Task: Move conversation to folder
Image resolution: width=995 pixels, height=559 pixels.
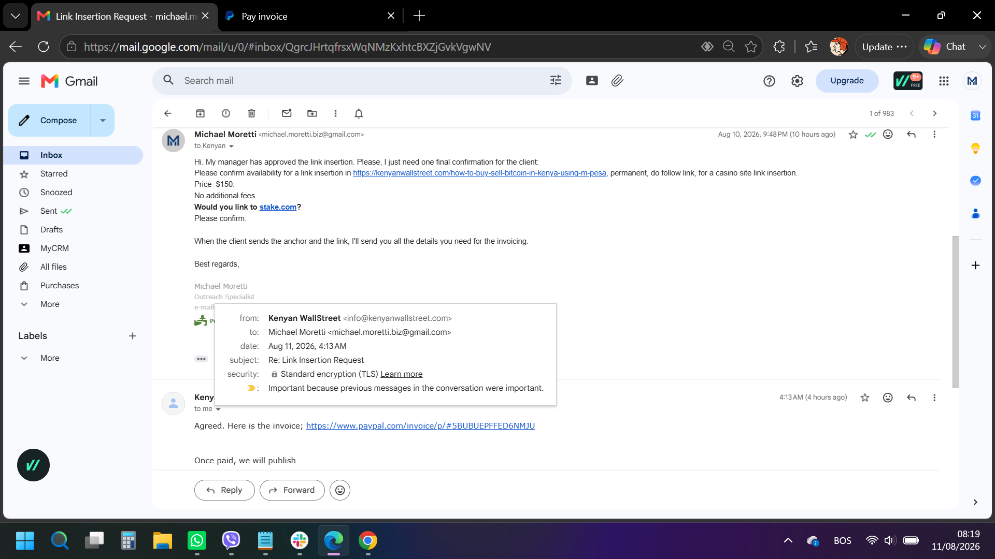Action: tap(312, 113)
